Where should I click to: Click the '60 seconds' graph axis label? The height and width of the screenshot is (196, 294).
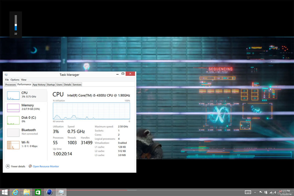pyautogui.click(x=58, y=121)
